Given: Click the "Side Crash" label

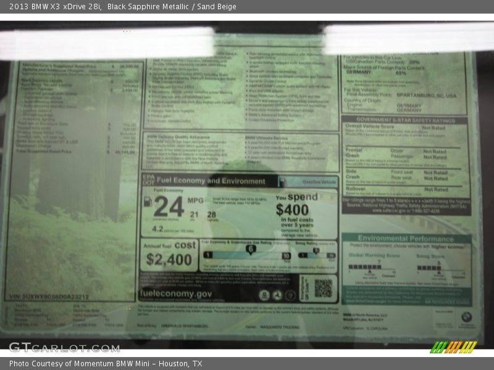Looking at the screenshot, I should 353,174.
